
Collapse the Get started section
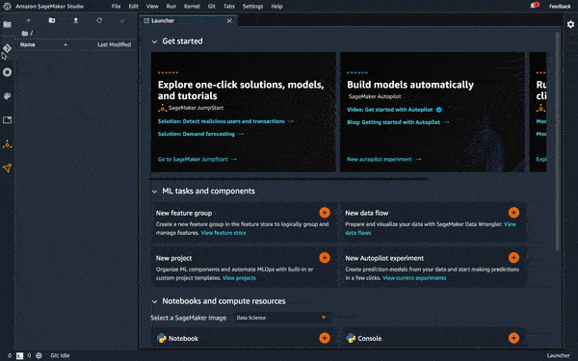(x=154, y=41)
